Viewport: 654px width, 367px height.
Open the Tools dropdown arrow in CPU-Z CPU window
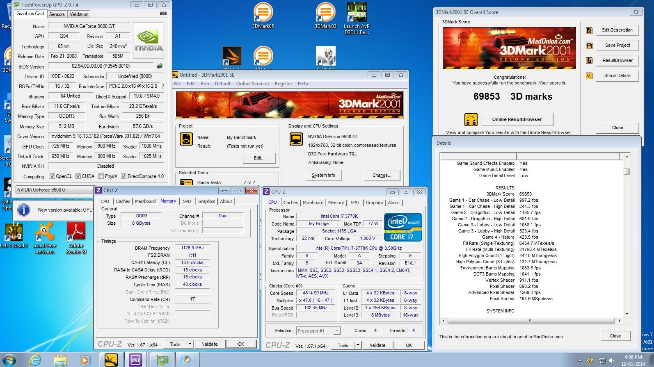click(358, 345)
